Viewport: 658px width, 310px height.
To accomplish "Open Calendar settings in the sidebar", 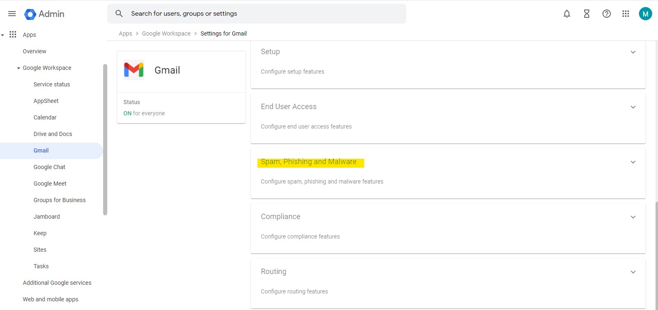I will [45, 117].
